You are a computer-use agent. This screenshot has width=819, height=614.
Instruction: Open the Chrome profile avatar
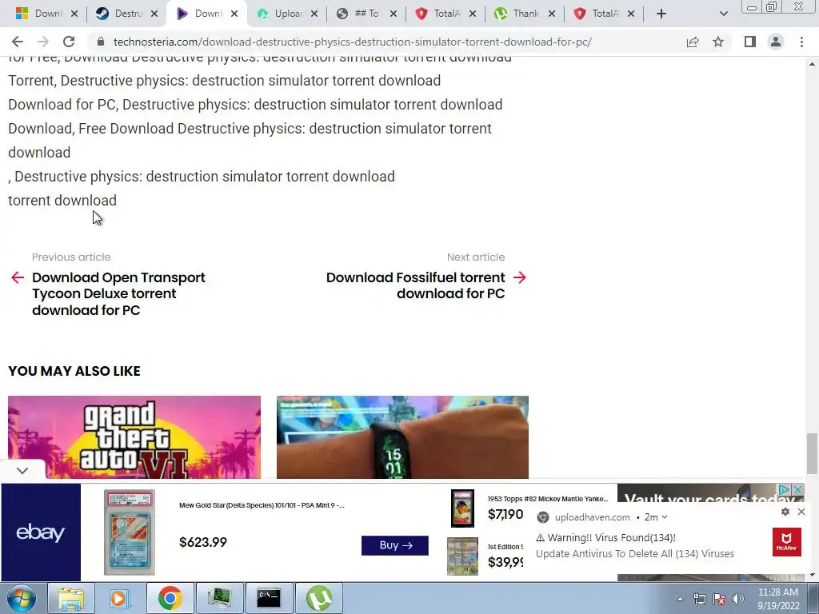776,42
